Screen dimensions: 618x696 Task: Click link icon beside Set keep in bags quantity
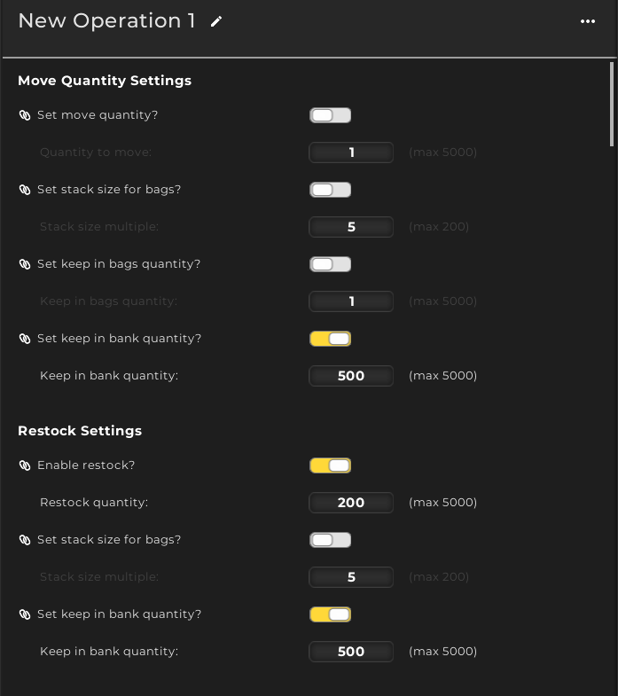(x=25, y=264)
